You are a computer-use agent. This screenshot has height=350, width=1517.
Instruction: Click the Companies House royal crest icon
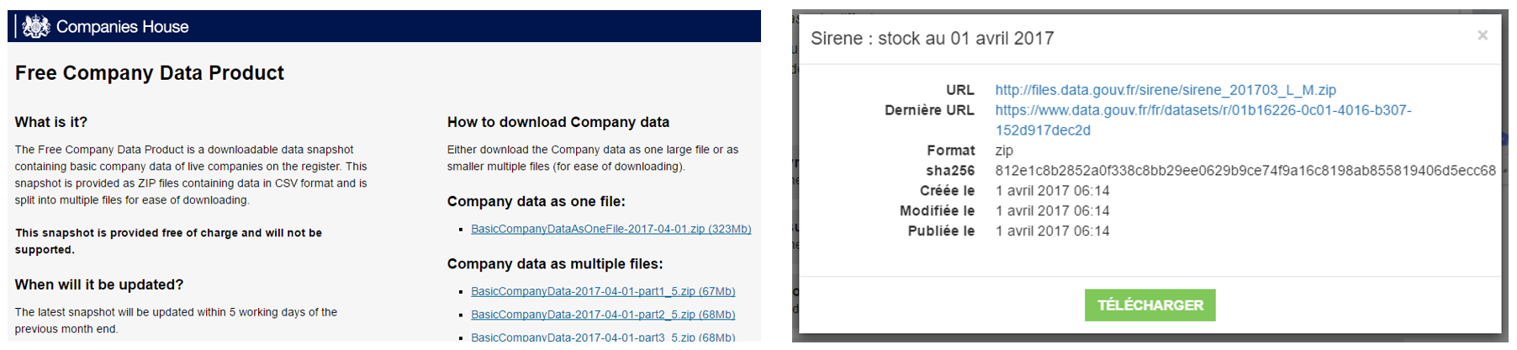point(36,27)
